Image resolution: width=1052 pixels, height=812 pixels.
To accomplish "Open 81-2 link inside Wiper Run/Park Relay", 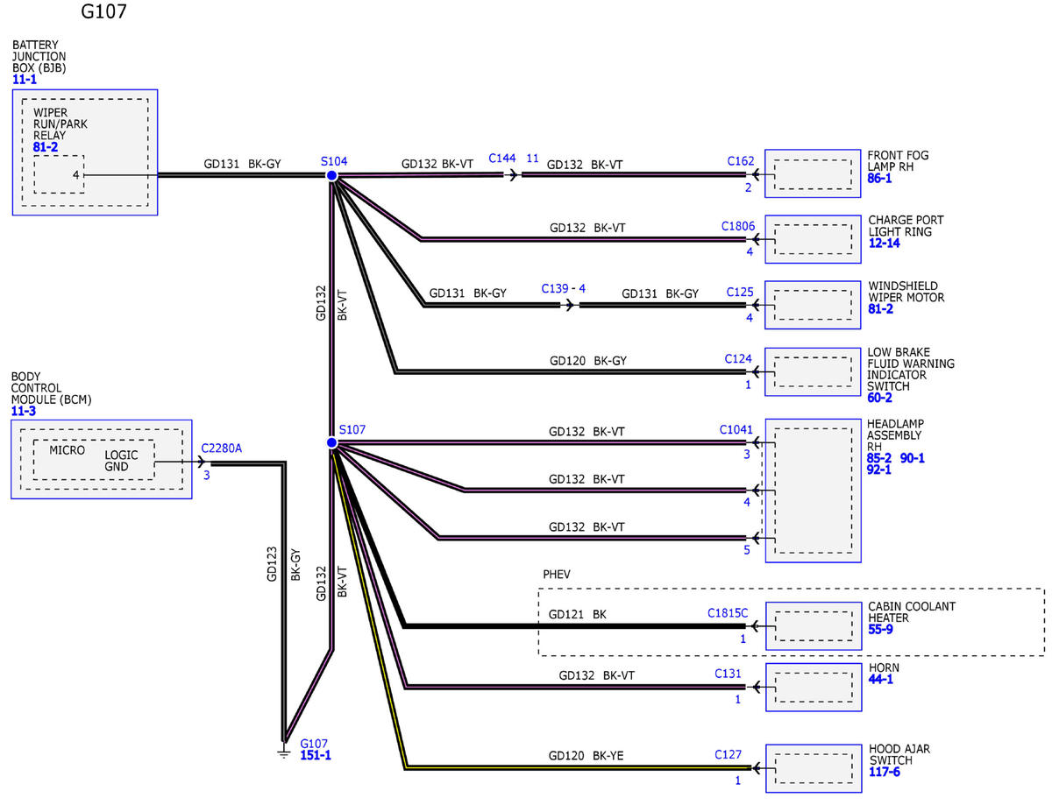I will (x=46, y=148).
